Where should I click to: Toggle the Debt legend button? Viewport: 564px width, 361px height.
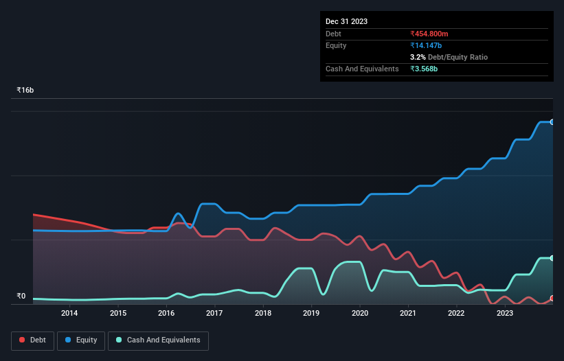(33, 340)
